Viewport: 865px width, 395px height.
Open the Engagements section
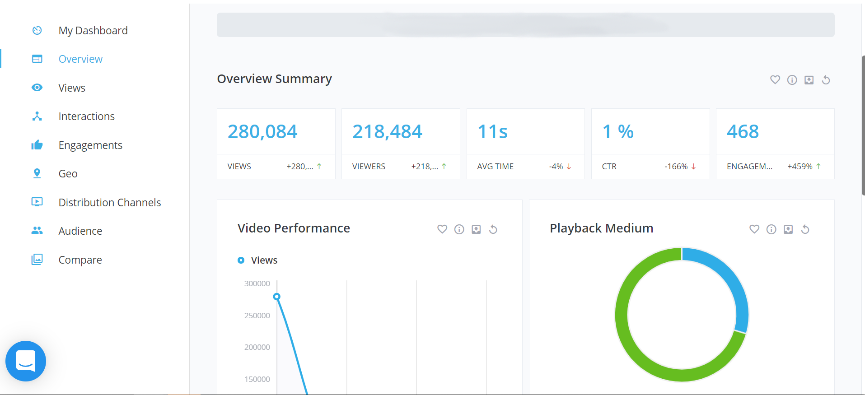click(x=90, y=145)
